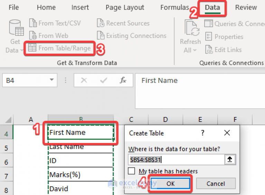Image resolution: width=265 pixels, height=195 pixels.
Task: Cancel formula entry with X icon
Action: click(84, 80)
